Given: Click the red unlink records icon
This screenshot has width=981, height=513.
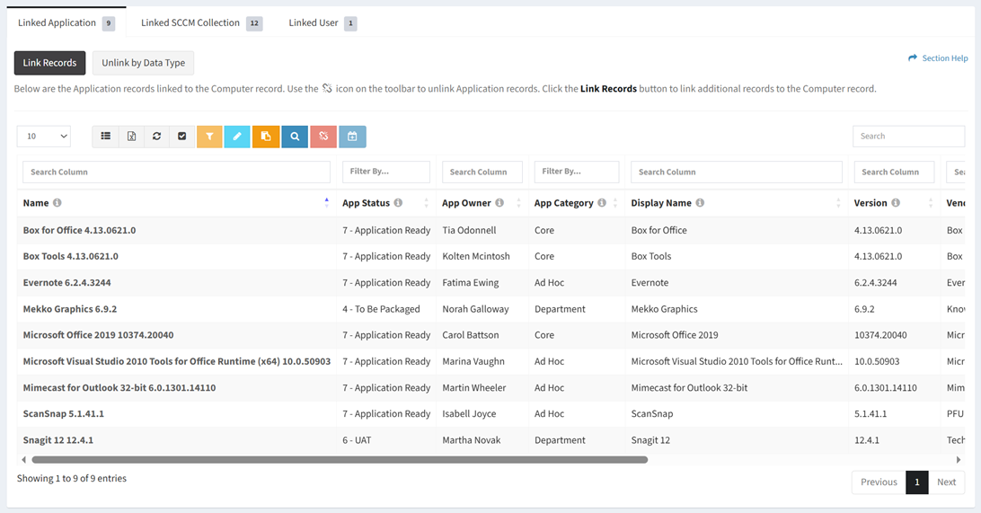Looking at the screenshot, I should click(x=323, y=137).
